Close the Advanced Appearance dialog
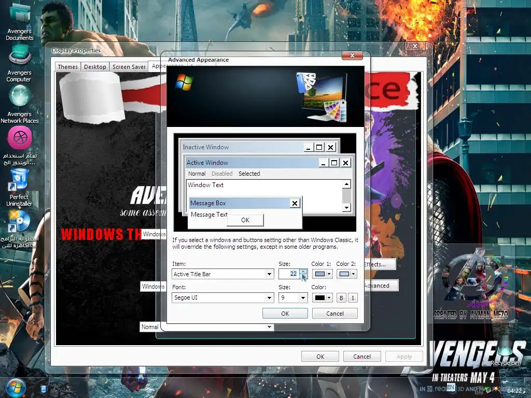Screen dimensions: 531x398 (x=352, y=55)
